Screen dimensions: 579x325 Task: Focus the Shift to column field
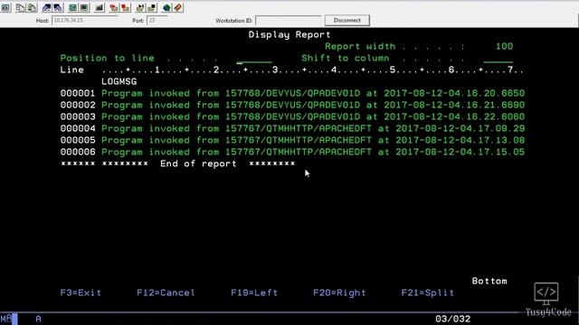pos(498,59)
